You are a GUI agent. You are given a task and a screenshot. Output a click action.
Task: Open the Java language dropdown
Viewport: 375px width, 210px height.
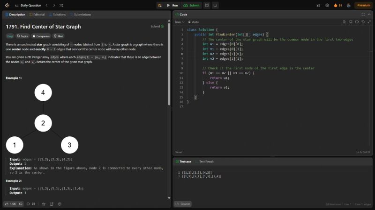pos(180,22)
